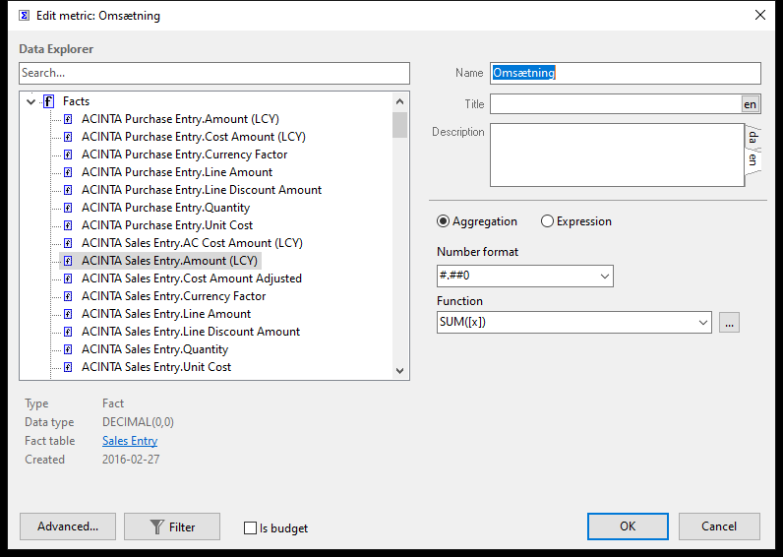Click the Facts root folder icon
783x557 pixels.
(48, 101)
